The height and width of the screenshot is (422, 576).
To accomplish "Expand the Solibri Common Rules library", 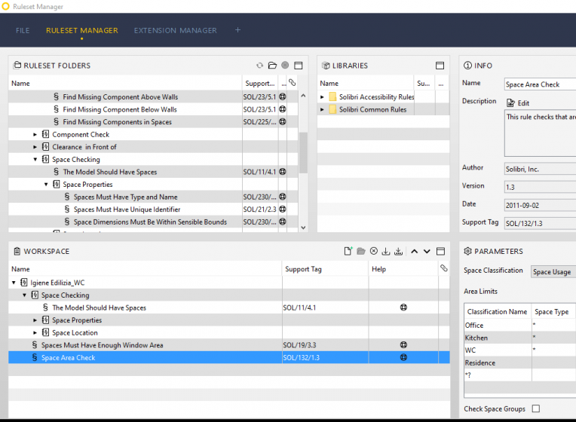I will [322, 109].
